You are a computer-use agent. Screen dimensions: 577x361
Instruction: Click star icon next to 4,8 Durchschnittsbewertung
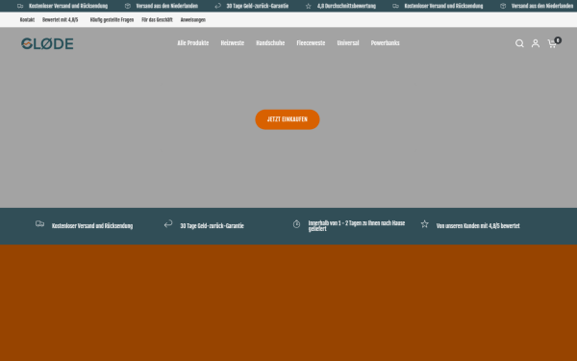309,6
